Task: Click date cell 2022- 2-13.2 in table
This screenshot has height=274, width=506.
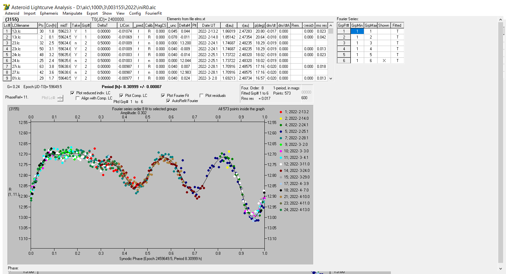Action: pos(208,31)
